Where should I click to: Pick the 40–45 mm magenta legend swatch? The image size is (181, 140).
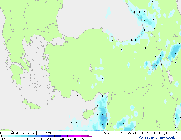coord(77,136)
